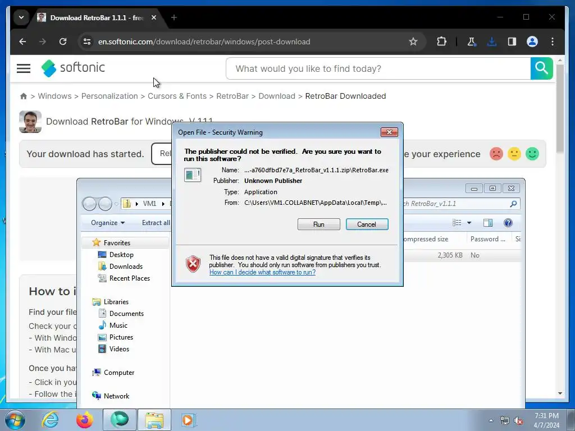
Task: Select Videos in the navigation pane
Action: tap(119, 349)
